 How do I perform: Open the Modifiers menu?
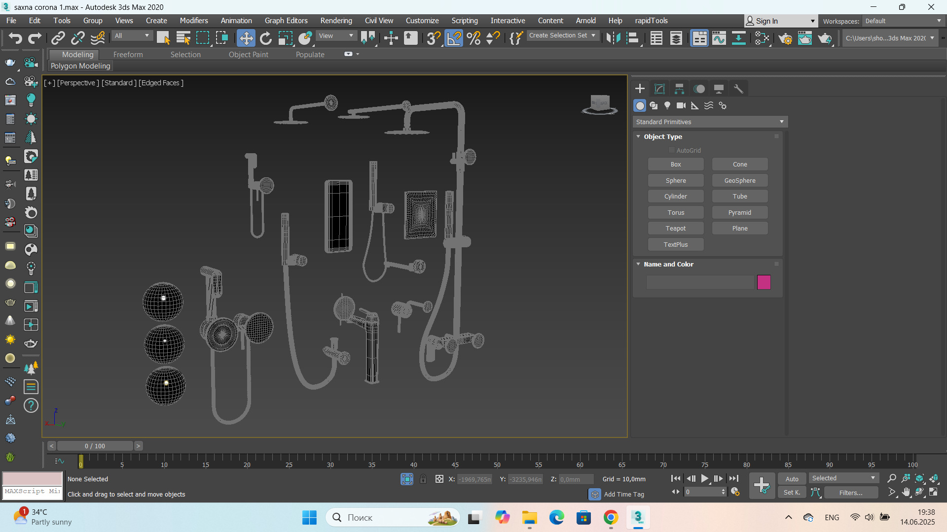(x=194, y=20)
